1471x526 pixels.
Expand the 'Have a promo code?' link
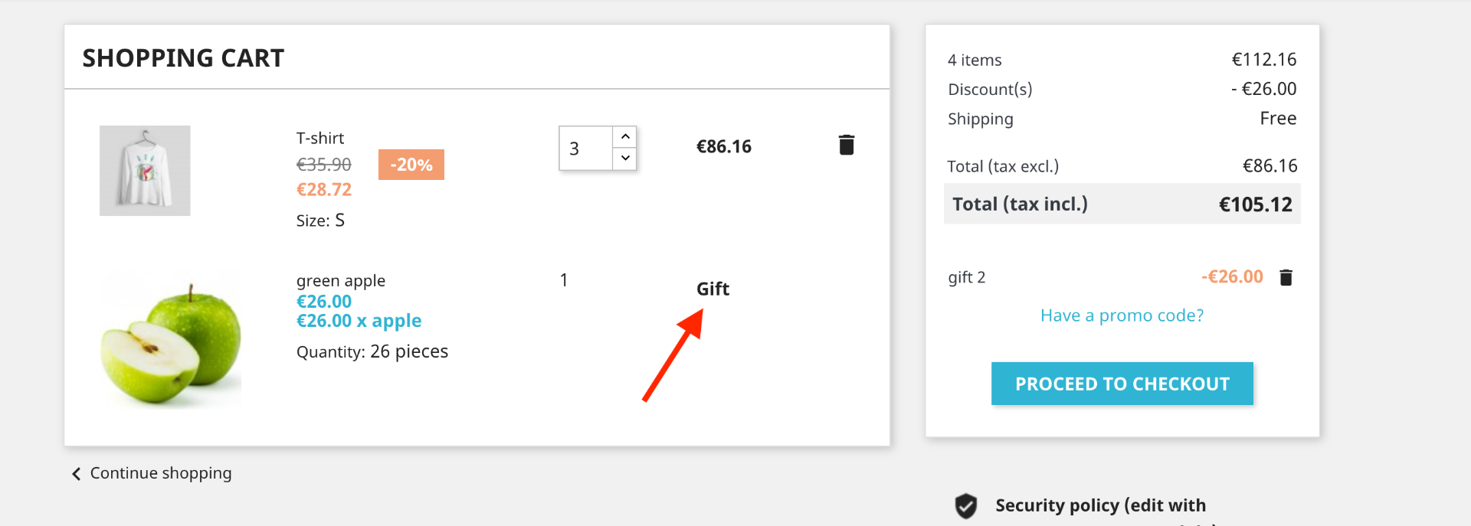[1122, 315]
